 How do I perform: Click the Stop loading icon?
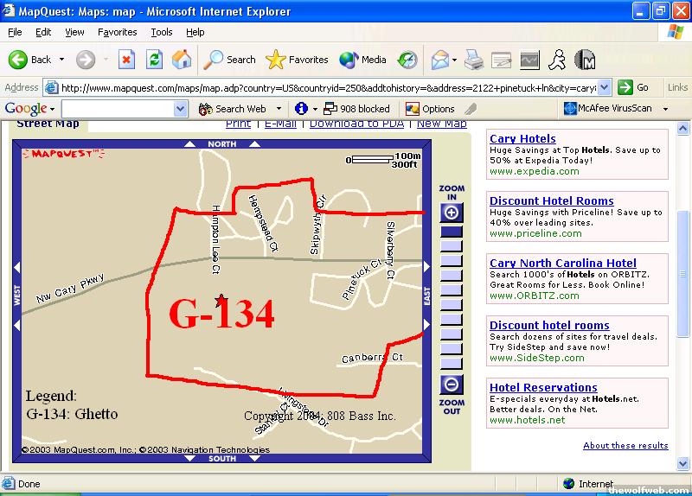(126, 60)
